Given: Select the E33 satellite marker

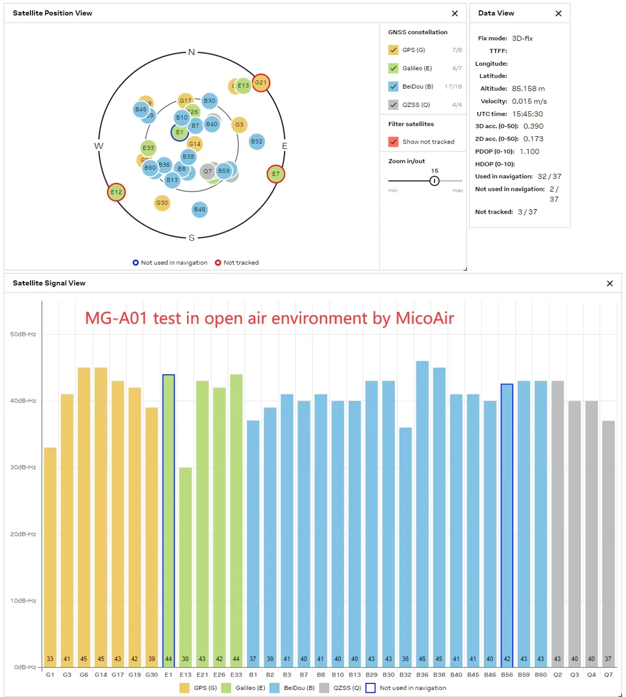Looking at the screenshot, I should (148, 148).
